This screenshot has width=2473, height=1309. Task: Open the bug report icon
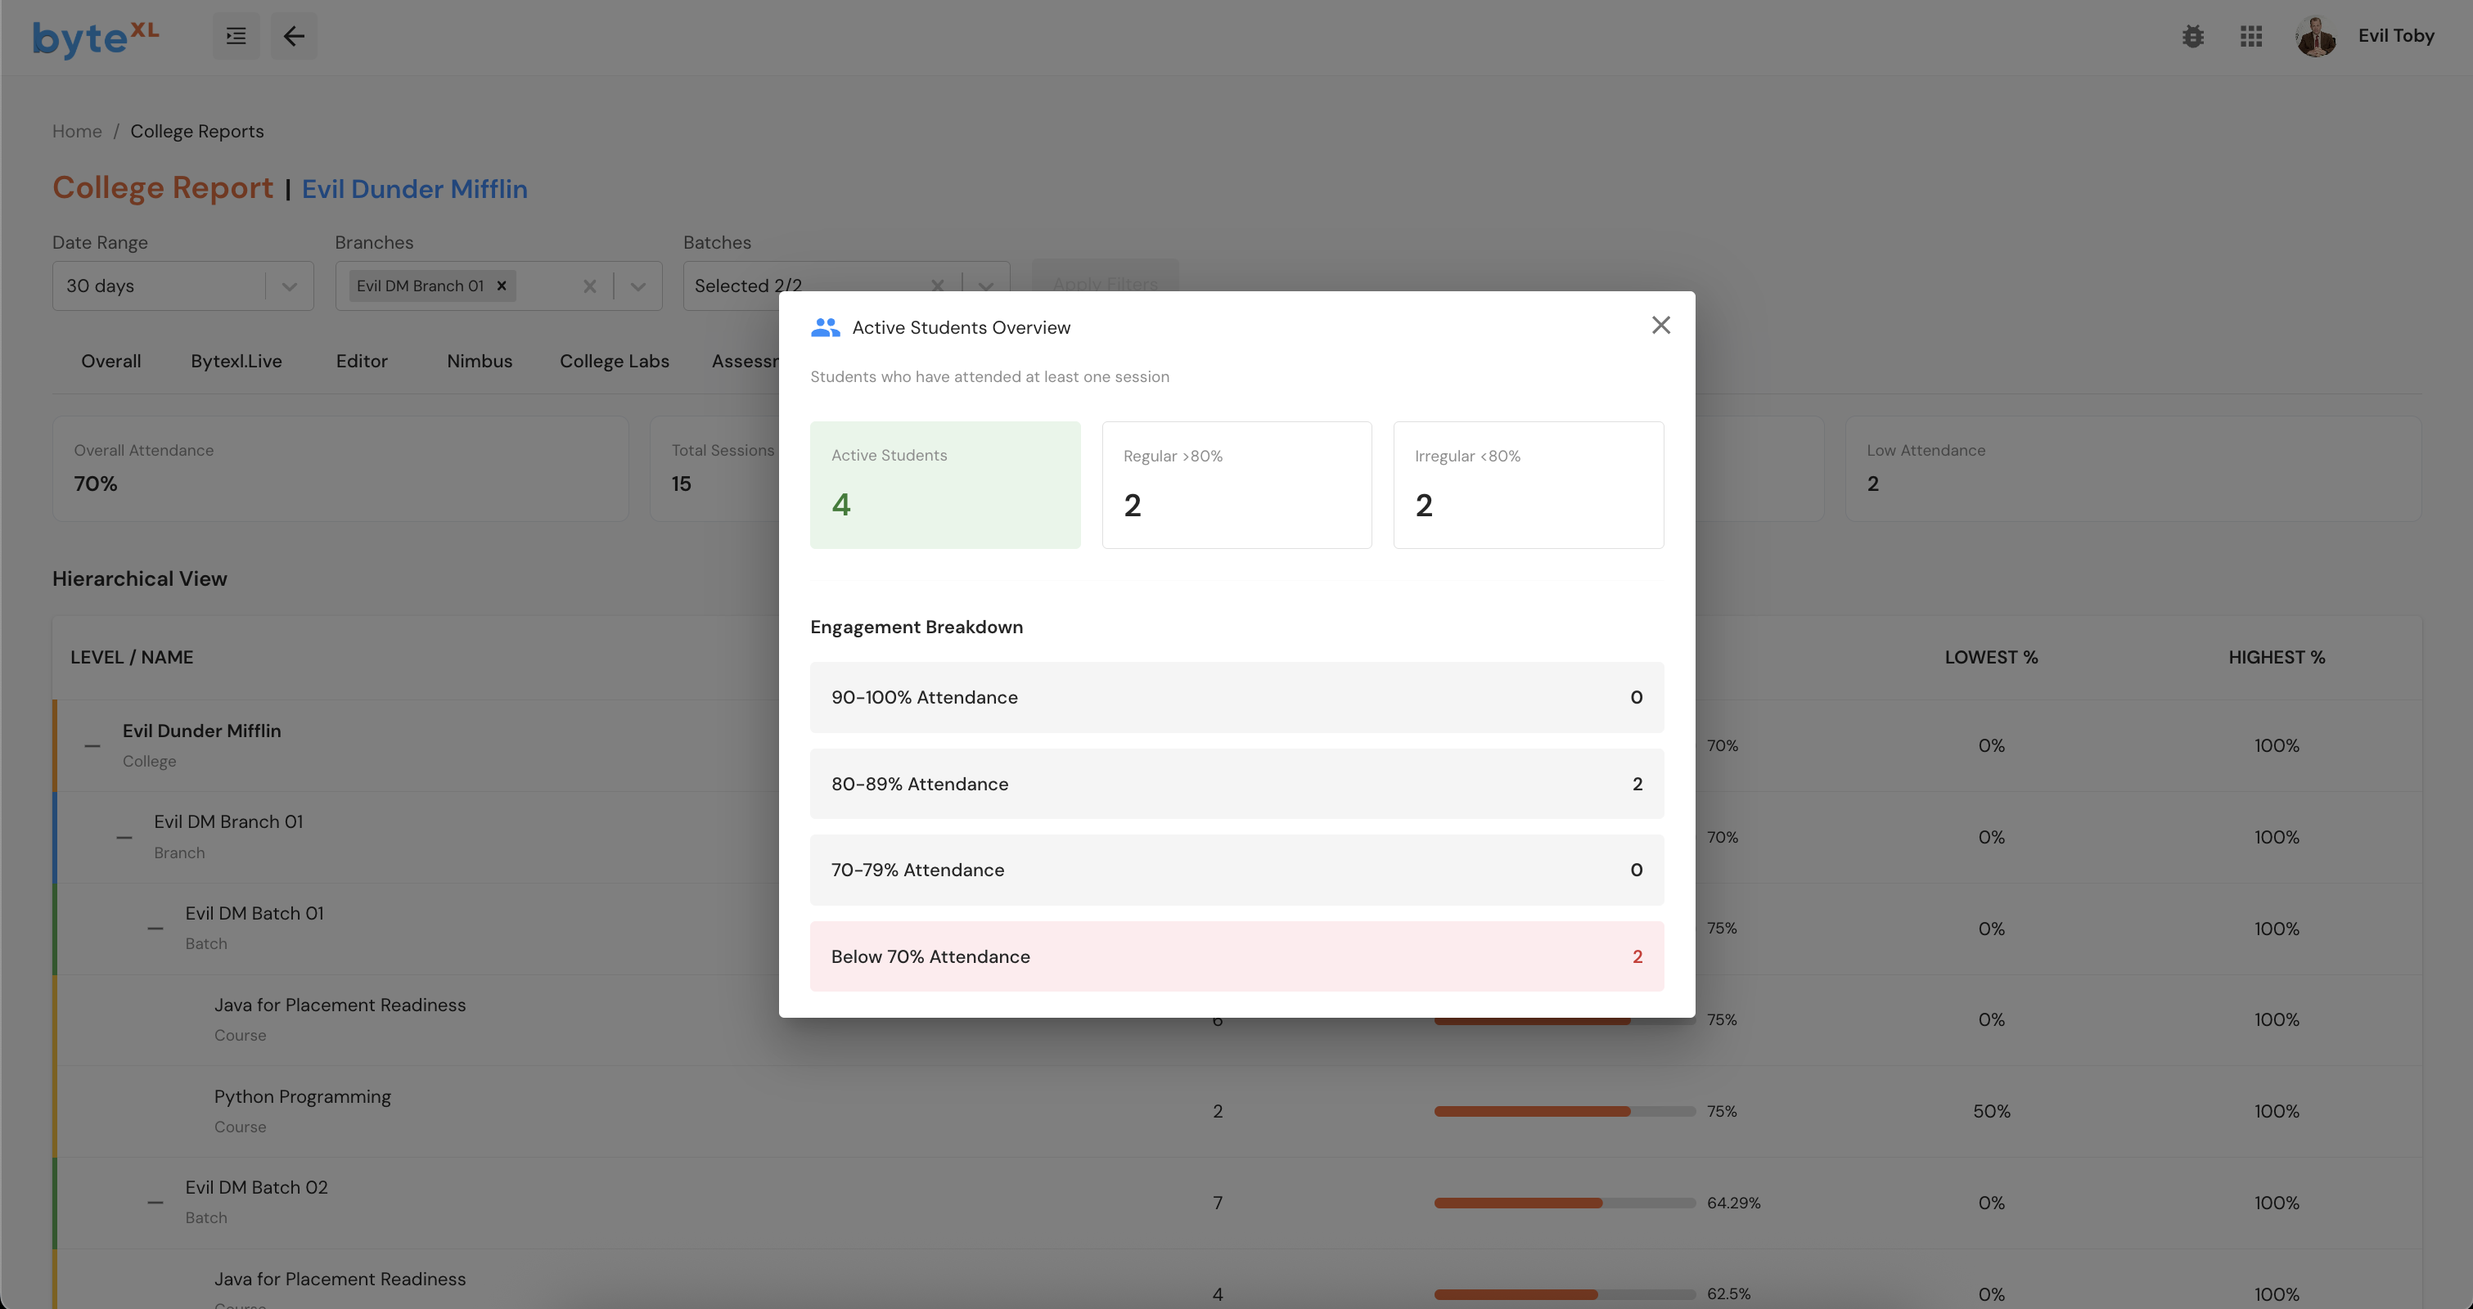[2192, 37]
